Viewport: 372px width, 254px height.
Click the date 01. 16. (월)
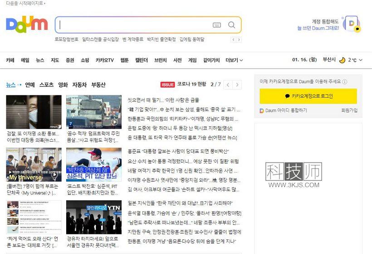point(304,60)
